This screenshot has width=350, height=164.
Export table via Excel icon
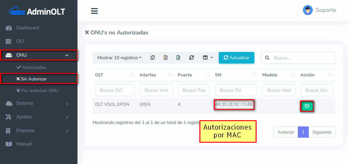click(166, 58)
